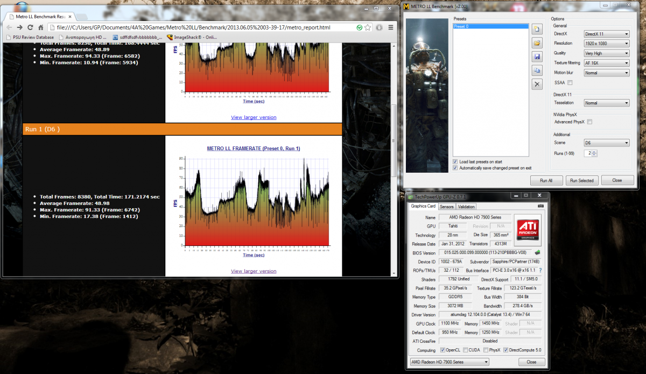Viewport: 646px width, 374px height.
Task: Click the Run Selected button
Action: (582, 180)
